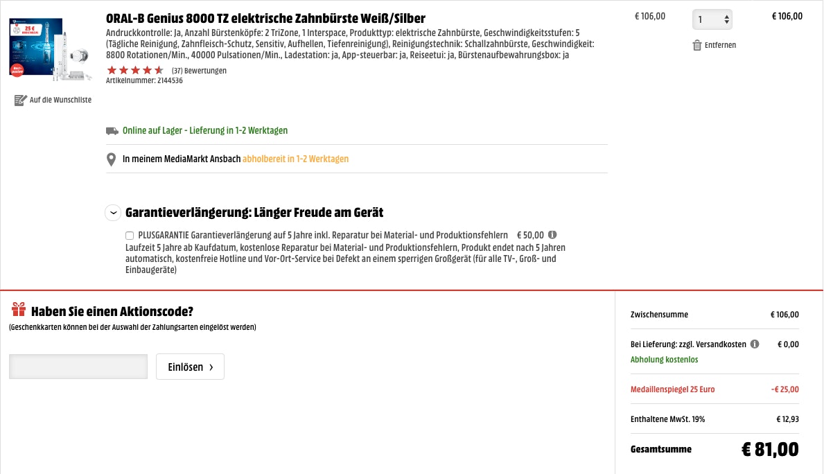Click abholbereit in 1-2 Werktagen link
The image size is (824, 474).
point(295,159)
